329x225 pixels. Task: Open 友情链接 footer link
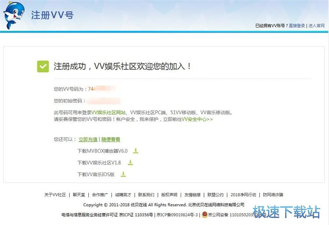click(x=193, y=195)
